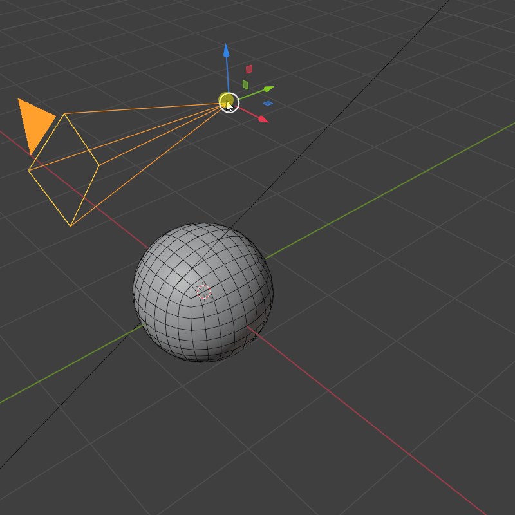The width and height of the screenshot is (515, 515).
Task: Click the blue Z-axis move arrow
Action: (227, 51)
